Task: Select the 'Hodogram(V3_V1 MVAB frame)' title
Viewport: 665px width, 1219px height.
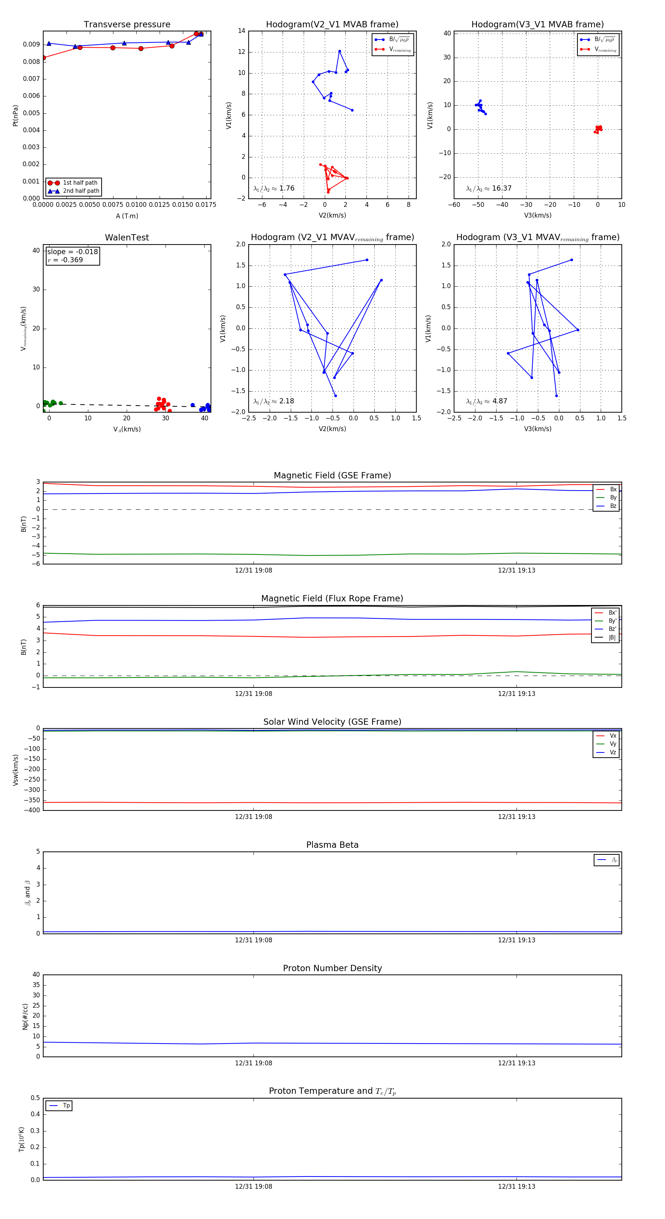Action: (538, 25)
